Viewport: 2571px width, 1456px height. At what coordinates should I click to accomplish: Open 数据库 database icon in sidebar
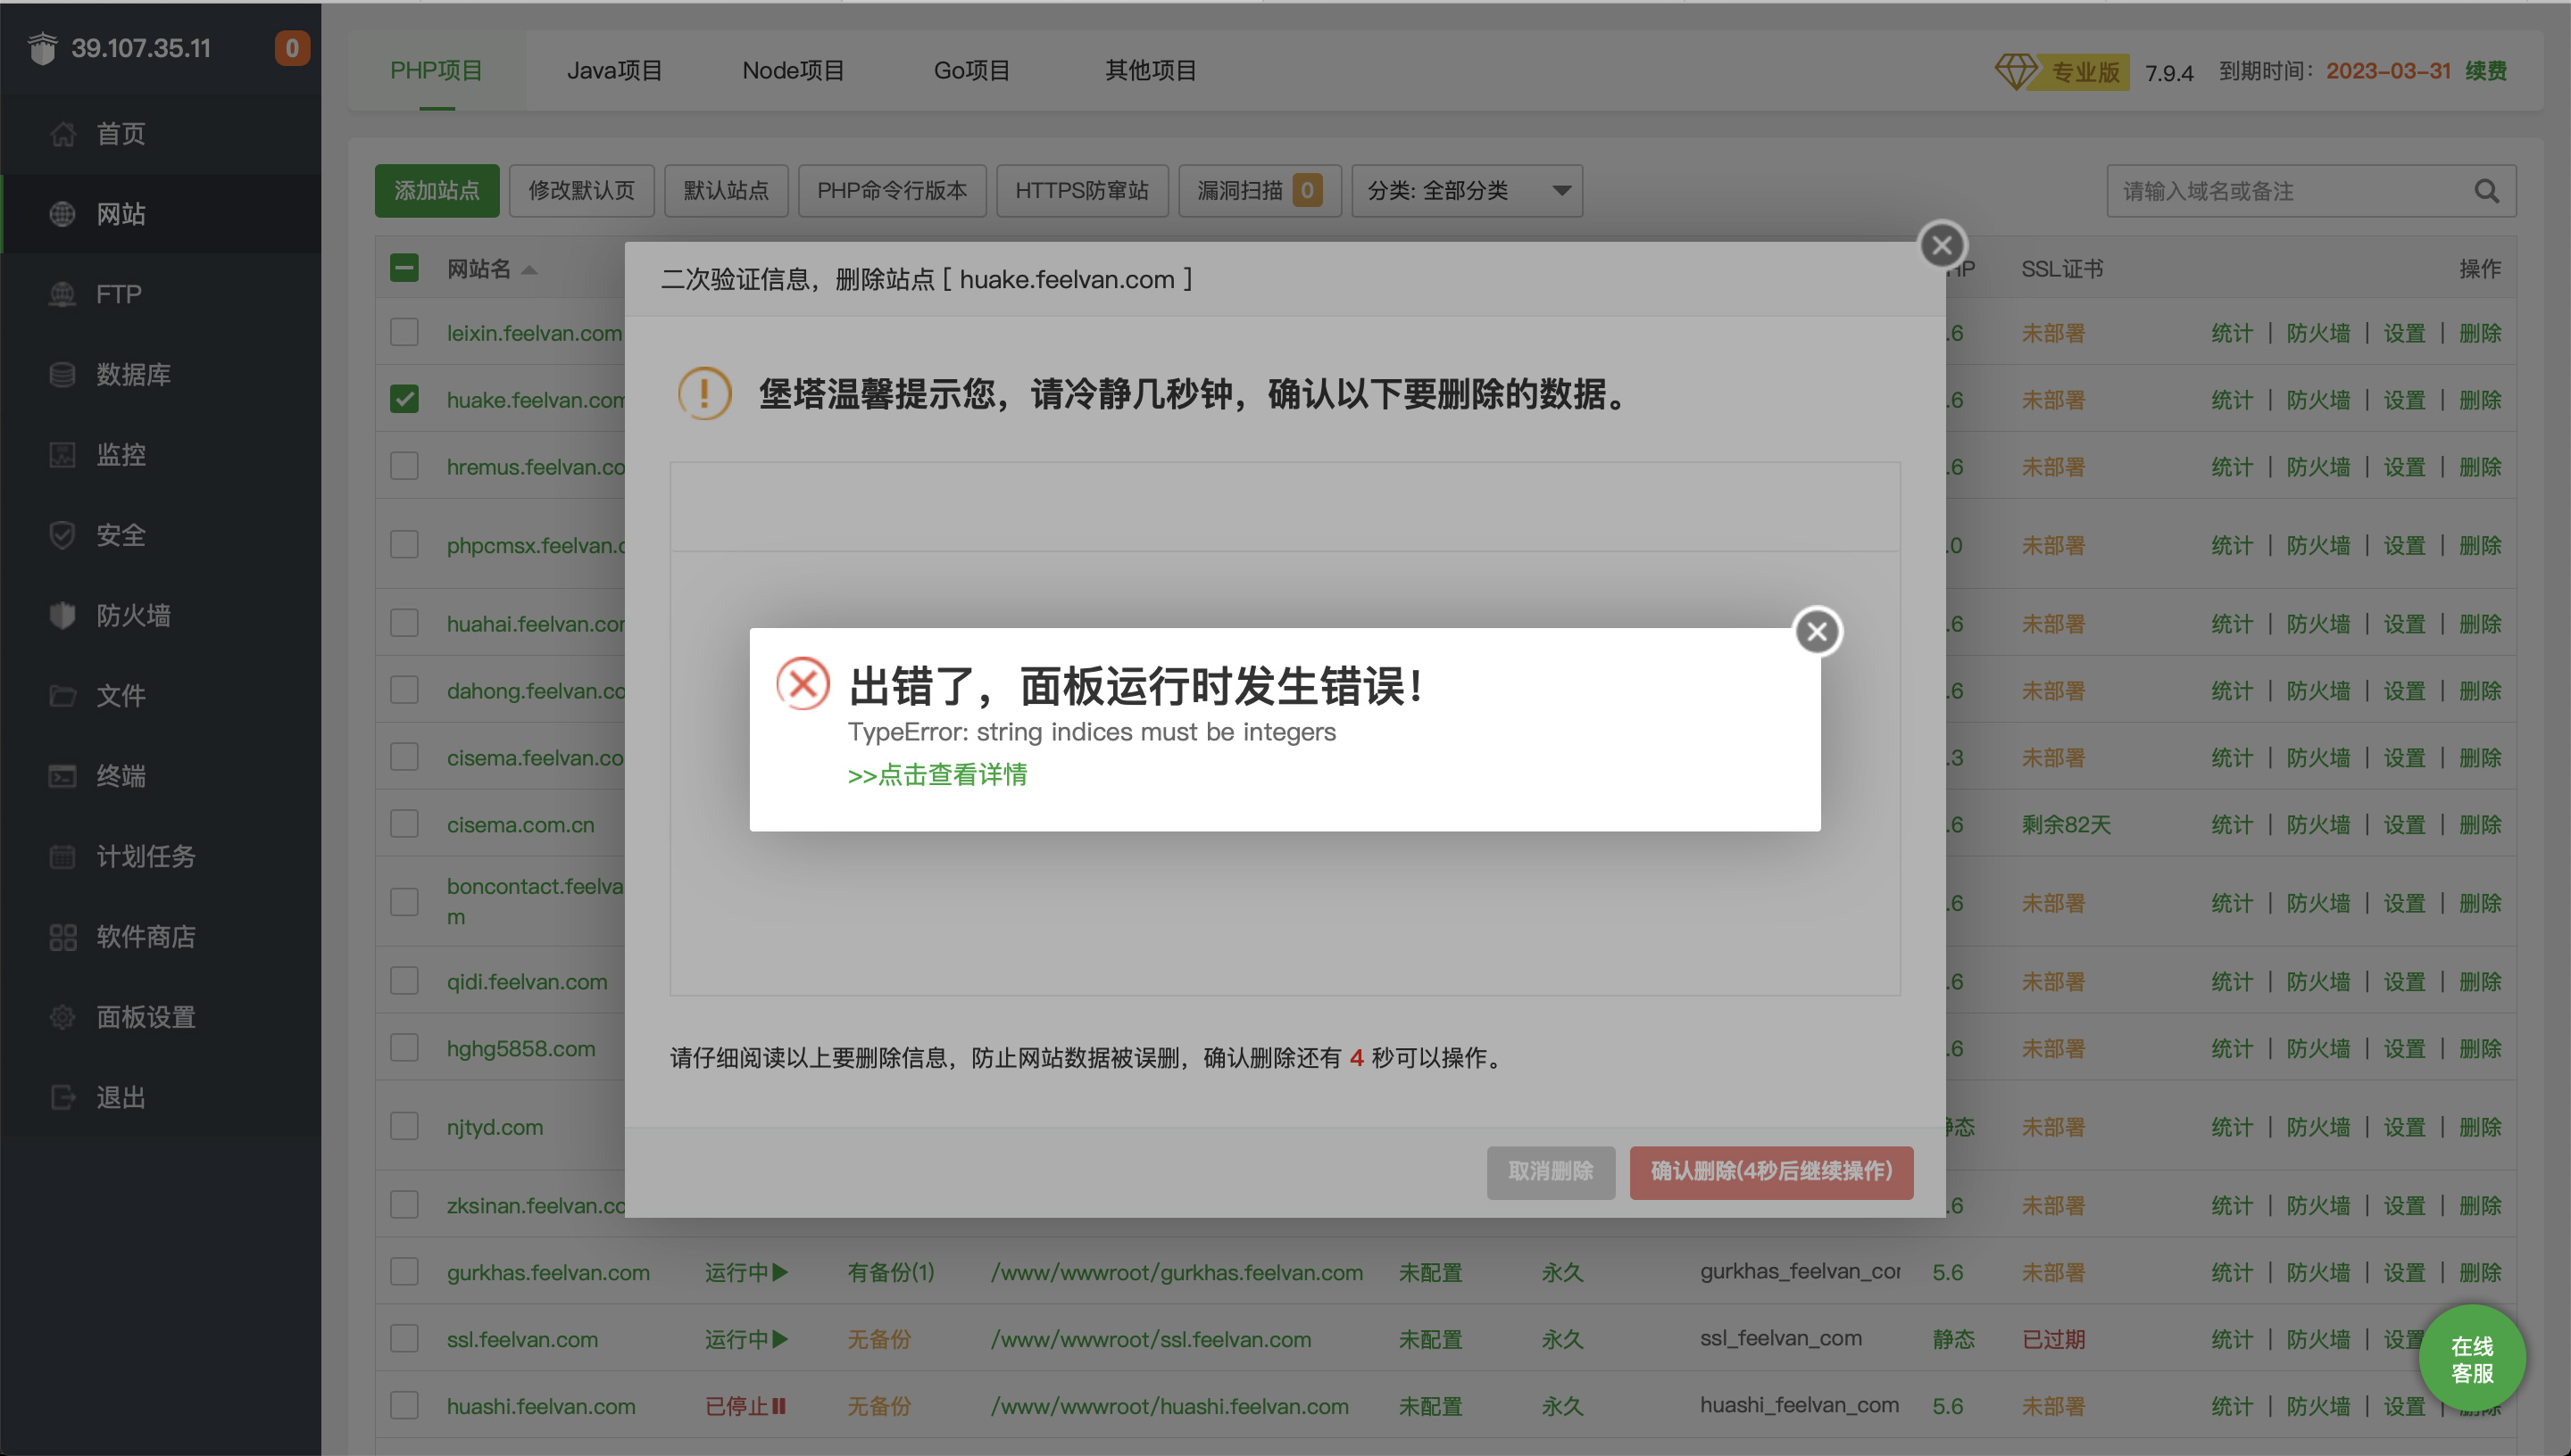tap(62, 375)
